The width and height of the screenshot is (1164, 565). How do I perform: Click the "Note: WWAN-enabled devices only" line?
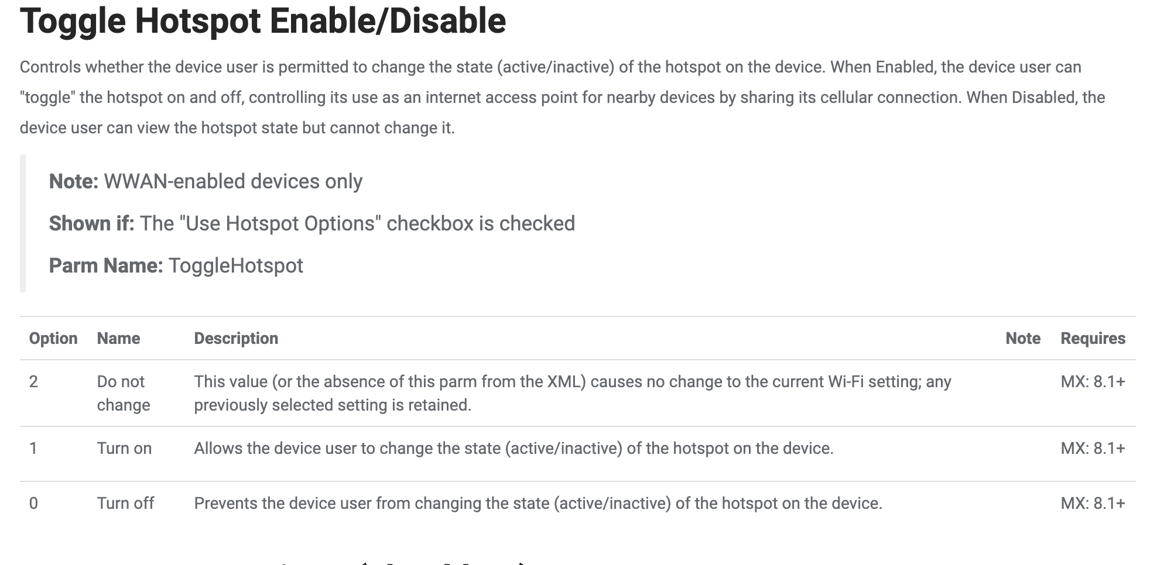tap(206, 181)
